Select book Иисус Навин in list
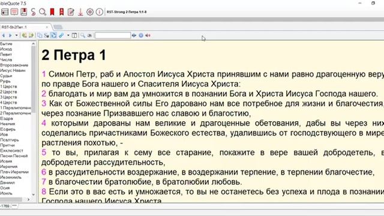 pyautogui.click(x=13, y=71)
